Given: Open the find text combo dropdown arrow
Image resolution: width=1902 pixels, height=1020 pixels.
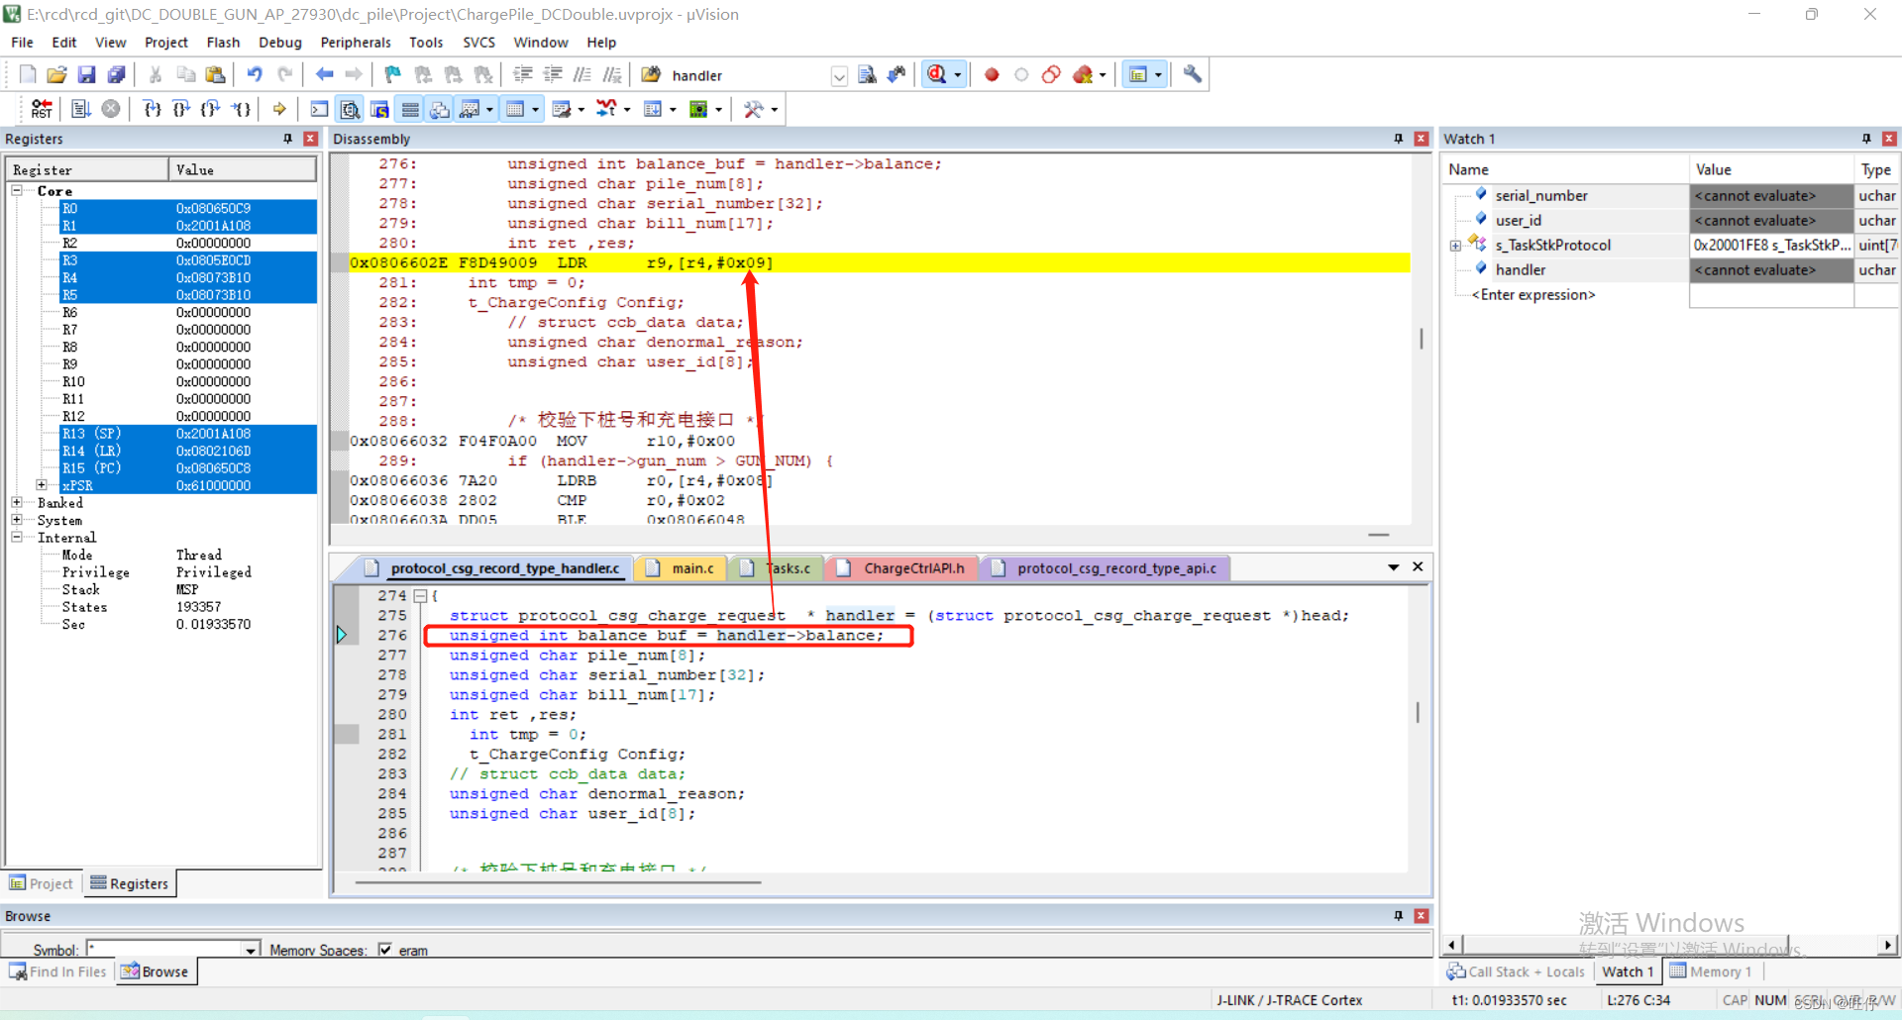Looking at the screenshot, I should click(839, 76).
